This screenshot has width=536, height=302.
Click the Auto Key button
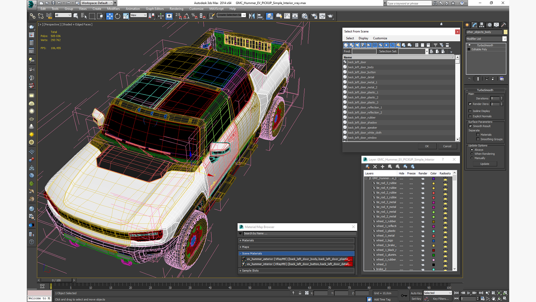pyautogui.click(x=416, y=293)
